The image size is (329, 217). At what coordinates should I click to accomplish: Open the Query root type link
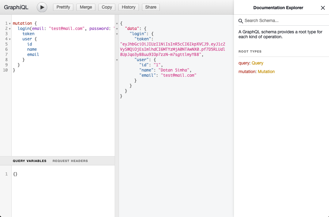click(x=258, y=63)
